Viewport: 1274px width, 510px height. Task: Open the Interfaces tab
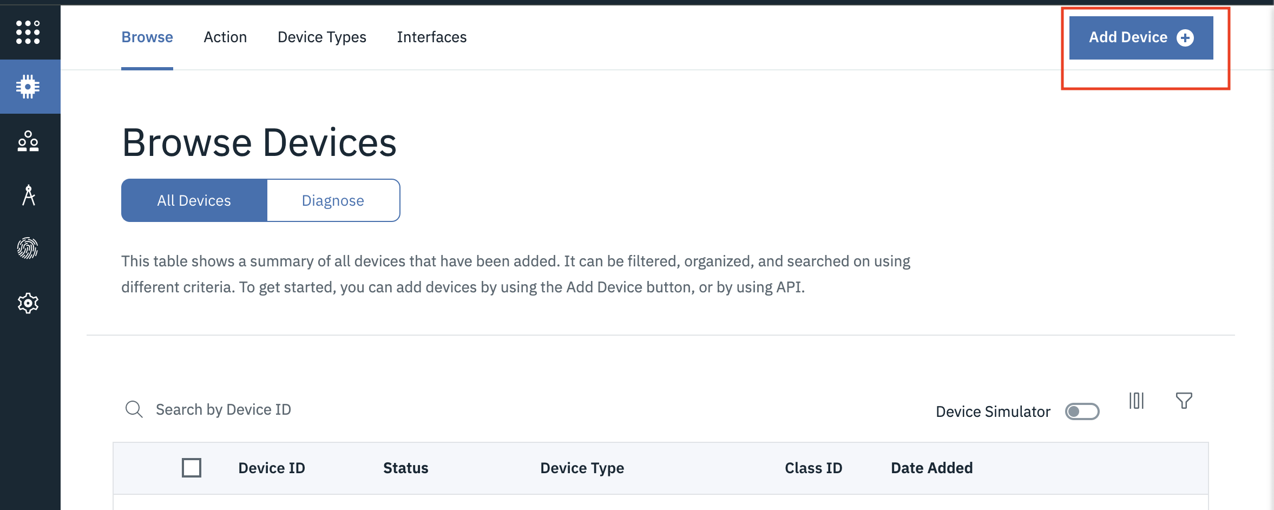(432, 37)
